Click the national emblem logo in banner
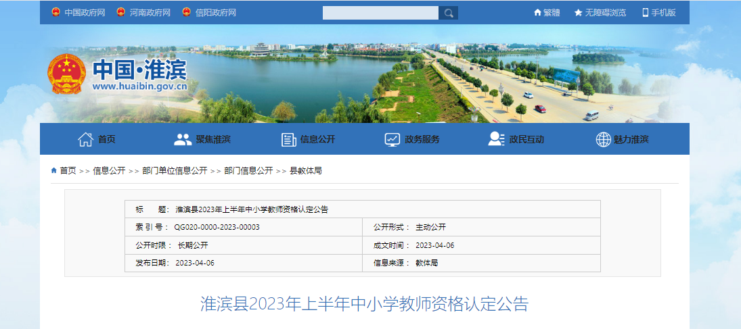The height and width of the screenshot is (329, 741). [66, 74]
